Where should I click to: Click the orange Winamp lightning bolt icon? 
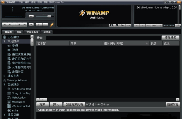coord(52,25)
